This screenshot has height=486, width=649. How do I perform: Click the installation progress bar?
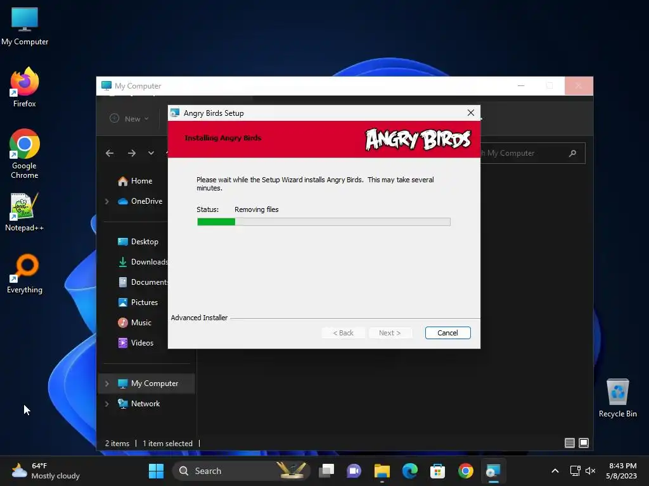(x=324, y=222)
